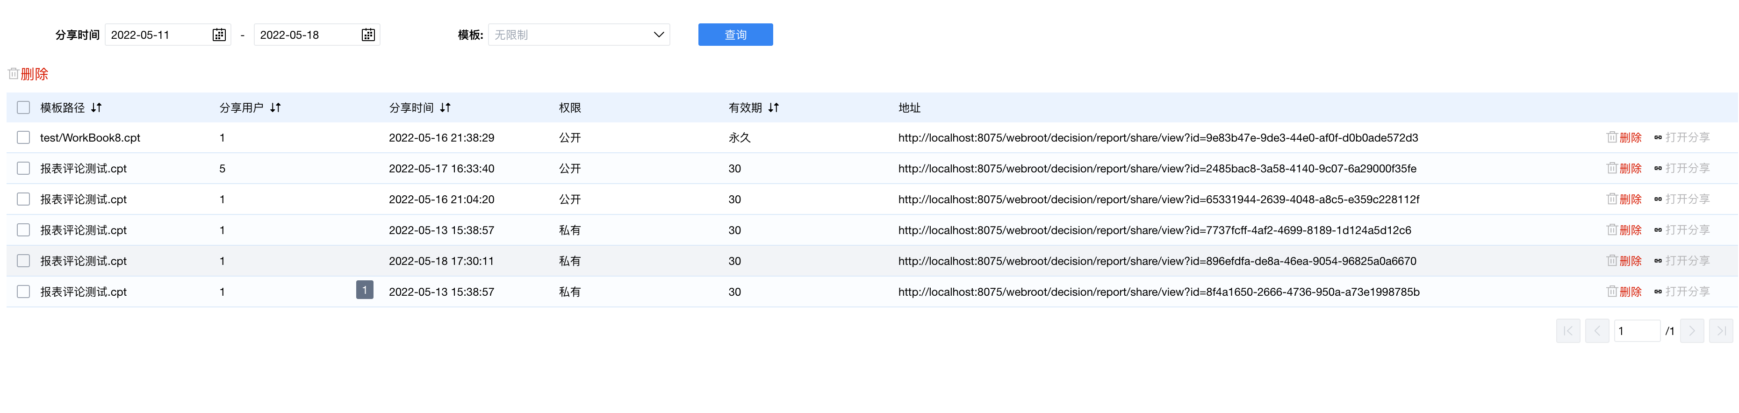Delete the test/WorkBook8.cpt share row
This screenshot has height=413, width=1739.
click(x=1624, y=138)
